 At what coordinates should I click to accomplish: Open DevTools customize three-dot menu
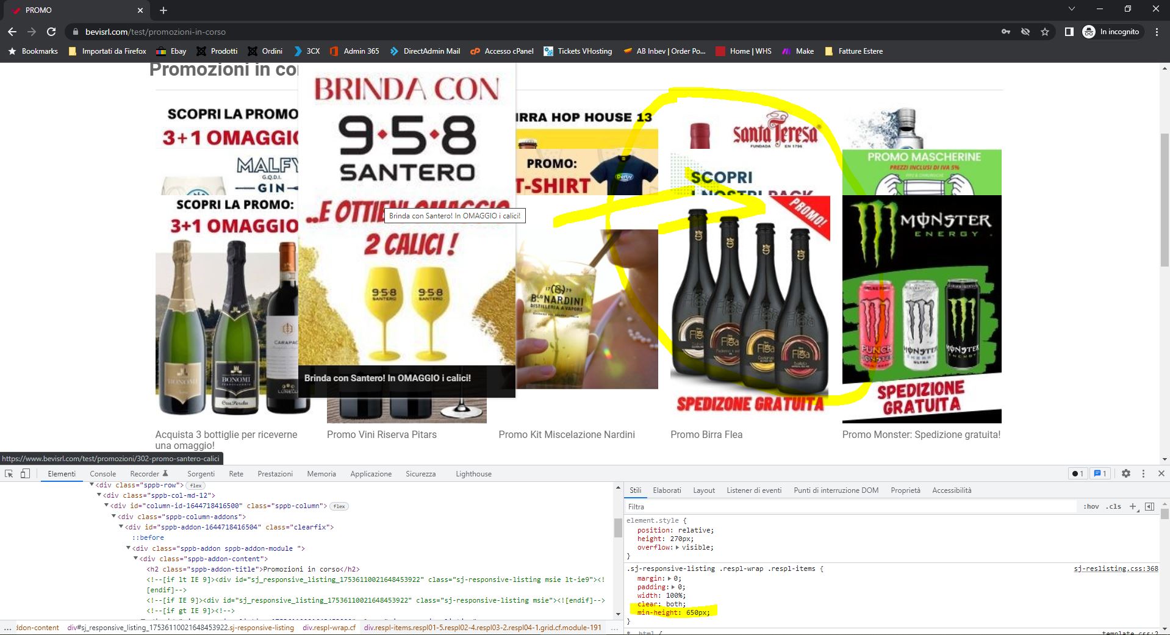[1143, 473]
